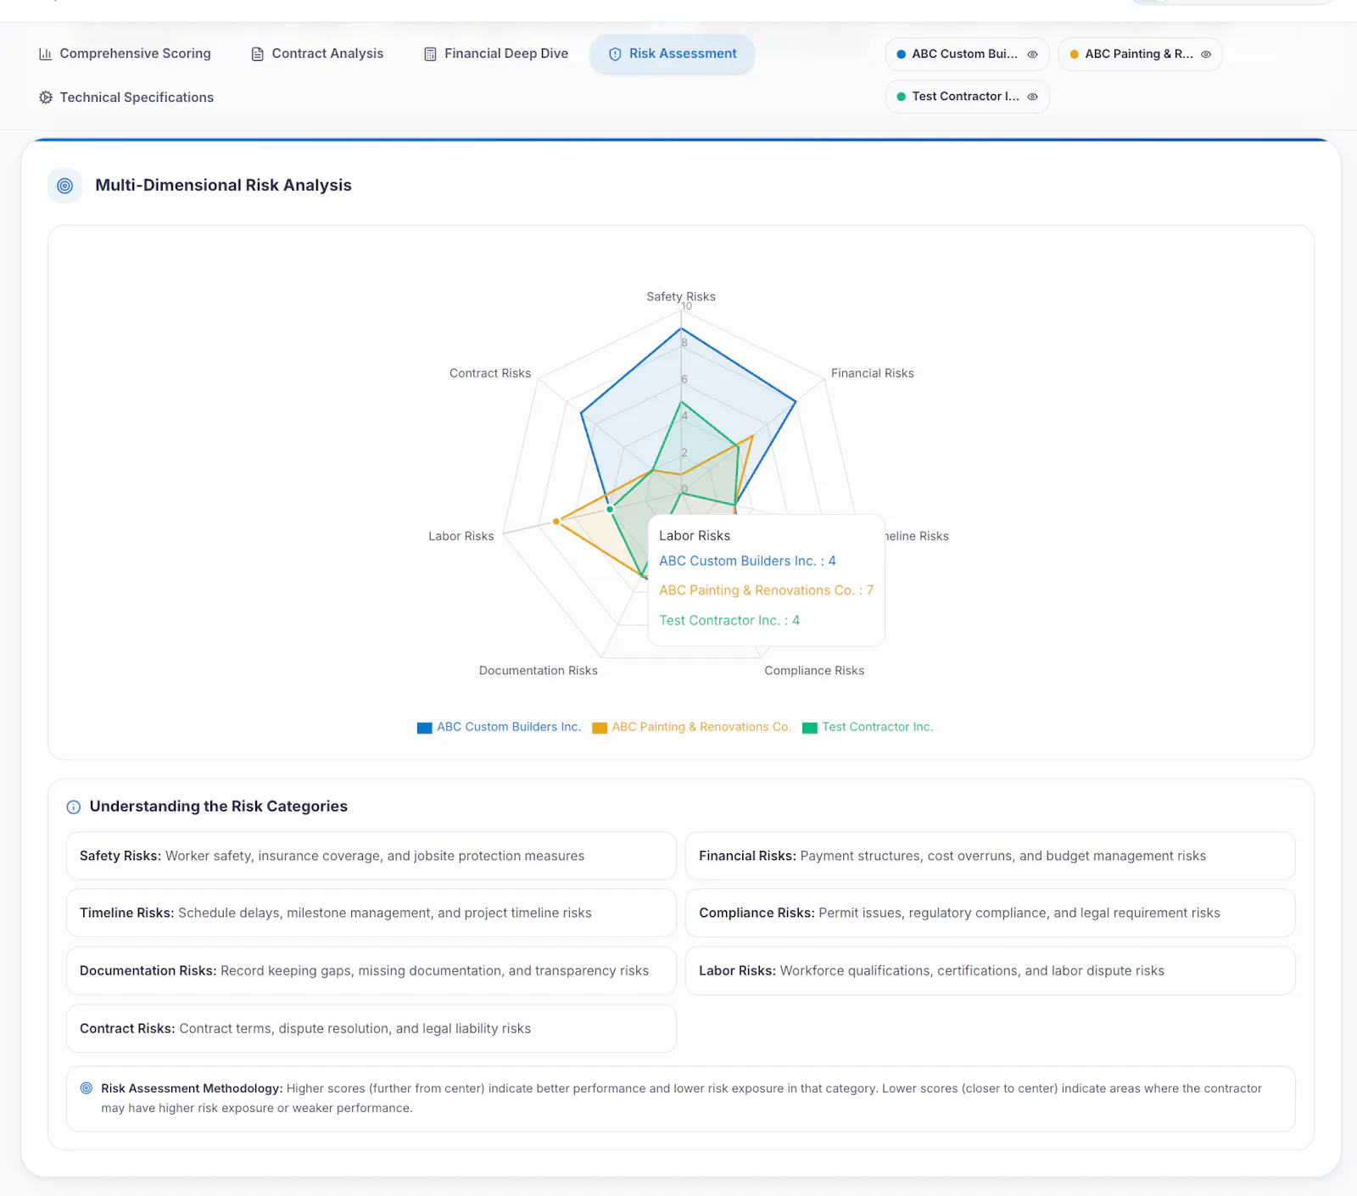Click the ABC Painting & R... contractor chip
Viewport: 1357px width, 1196px height.
point(1140,54)
